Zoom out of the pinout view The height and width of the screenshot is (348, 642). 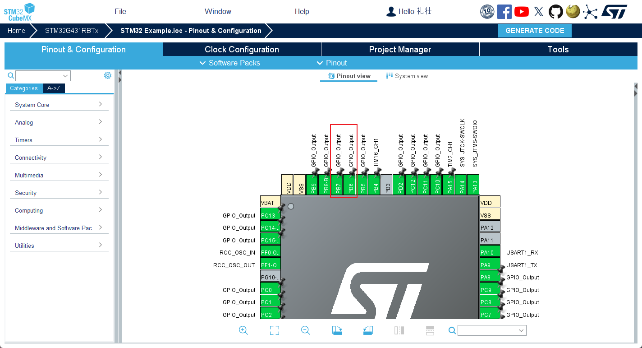coord(306,330)
